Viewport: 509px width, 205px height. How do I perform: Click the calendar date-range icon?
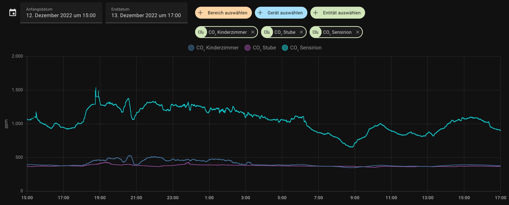tap(13, 13)
